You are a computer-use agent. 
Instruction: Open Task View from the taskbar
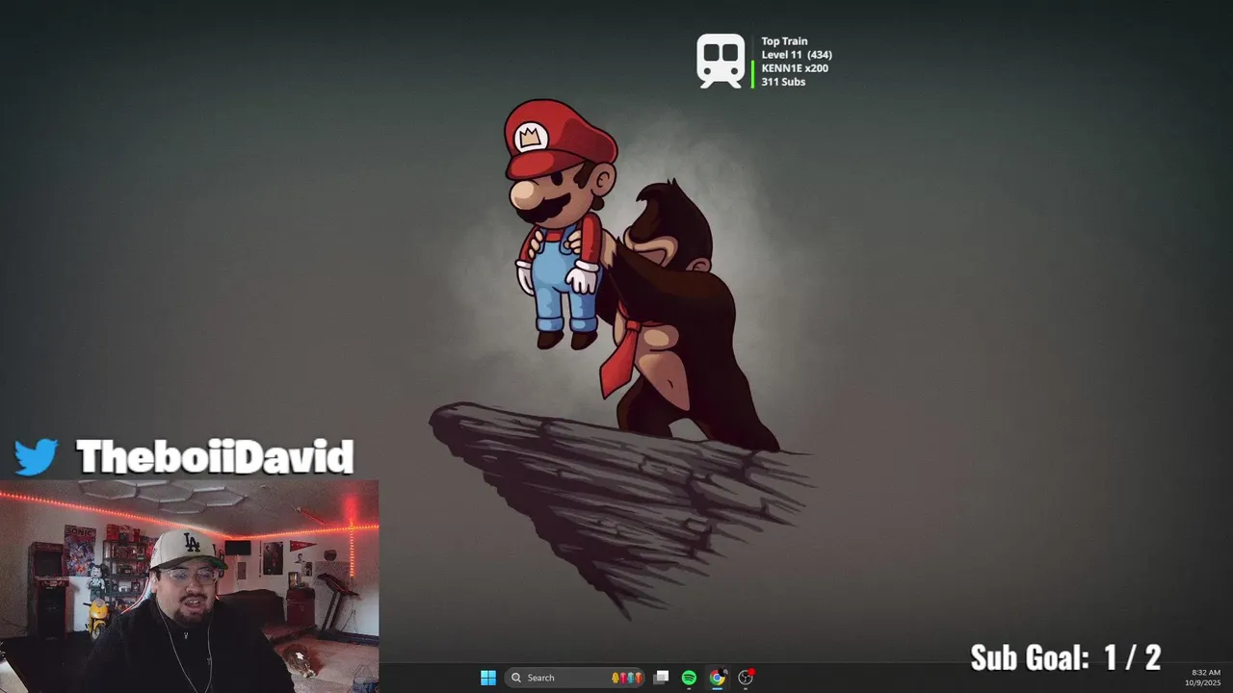[661, 678]
